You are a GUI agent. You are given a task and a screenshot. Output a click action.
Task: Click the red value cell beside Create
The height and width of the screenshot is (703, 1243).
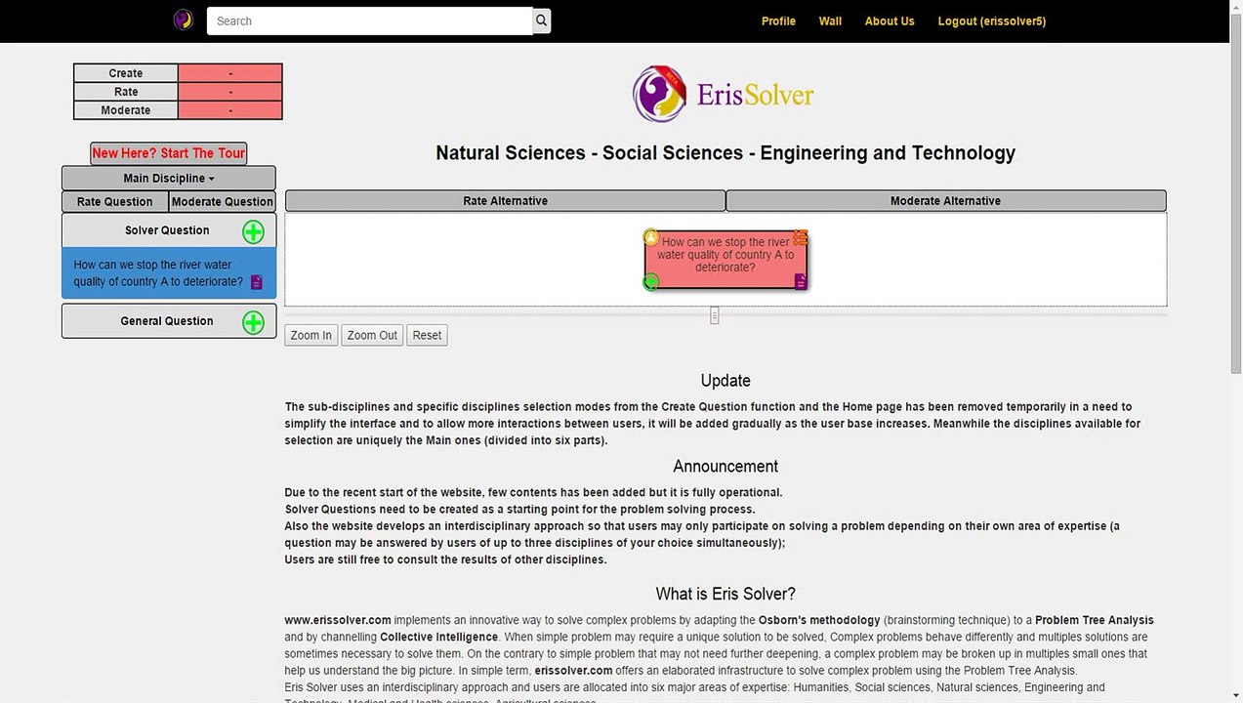pyautogui.click(x=230, y=73)
